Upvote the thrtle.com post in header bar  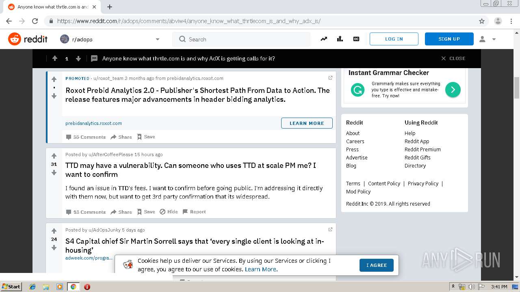[55, 58]
